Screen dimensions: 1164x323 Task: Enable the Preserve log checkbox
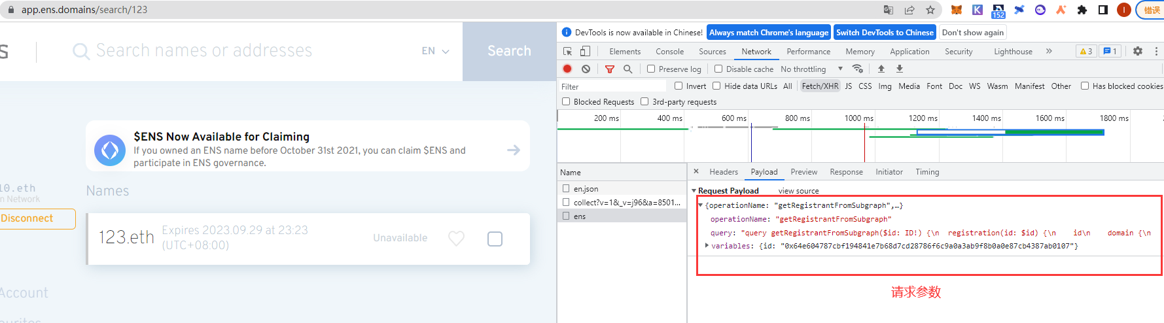pos(651,69)
